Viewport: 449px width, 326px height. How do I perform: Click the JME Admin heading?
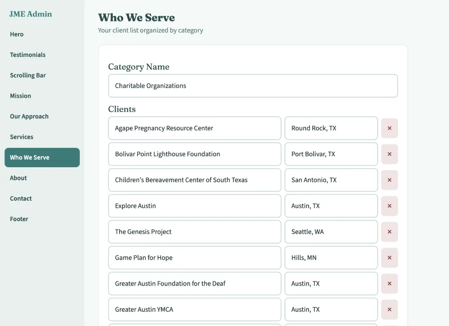point(30,14)
